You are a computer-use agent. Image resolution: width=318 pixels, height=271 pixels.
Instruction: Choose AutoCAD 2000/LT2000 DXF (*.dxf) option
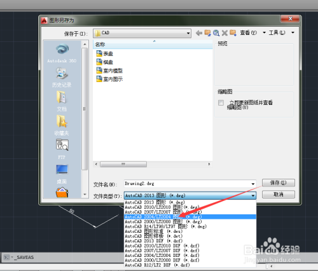coord(190,260)
